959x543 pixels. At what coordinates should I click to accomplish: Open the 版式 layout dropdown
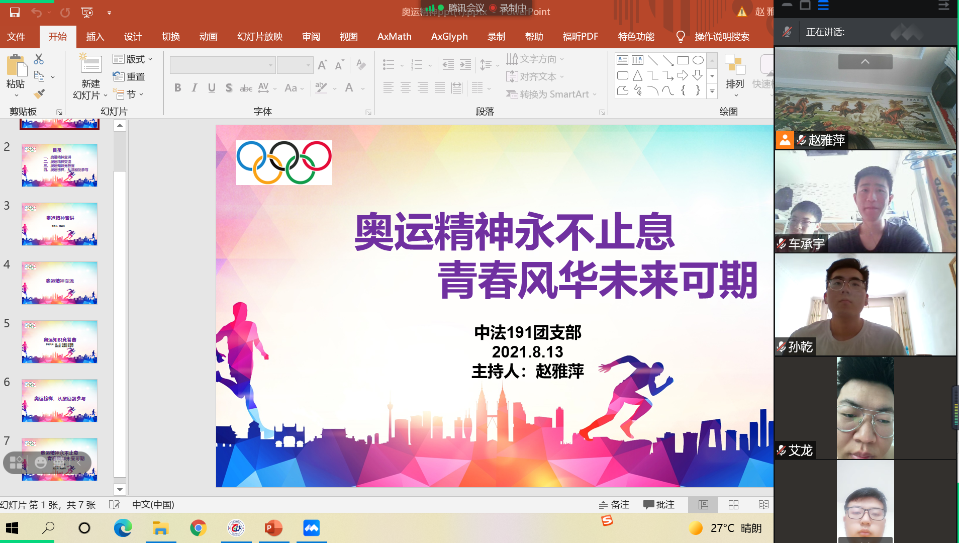133,59
